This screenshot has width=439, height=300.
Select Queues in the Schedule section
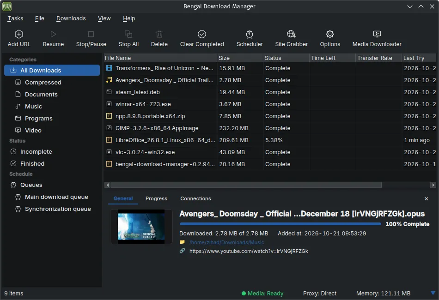tap(52, 185)
